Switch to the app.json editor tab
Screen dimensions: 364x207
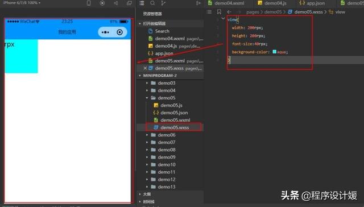pyautogui.click(x=312, y=3)
